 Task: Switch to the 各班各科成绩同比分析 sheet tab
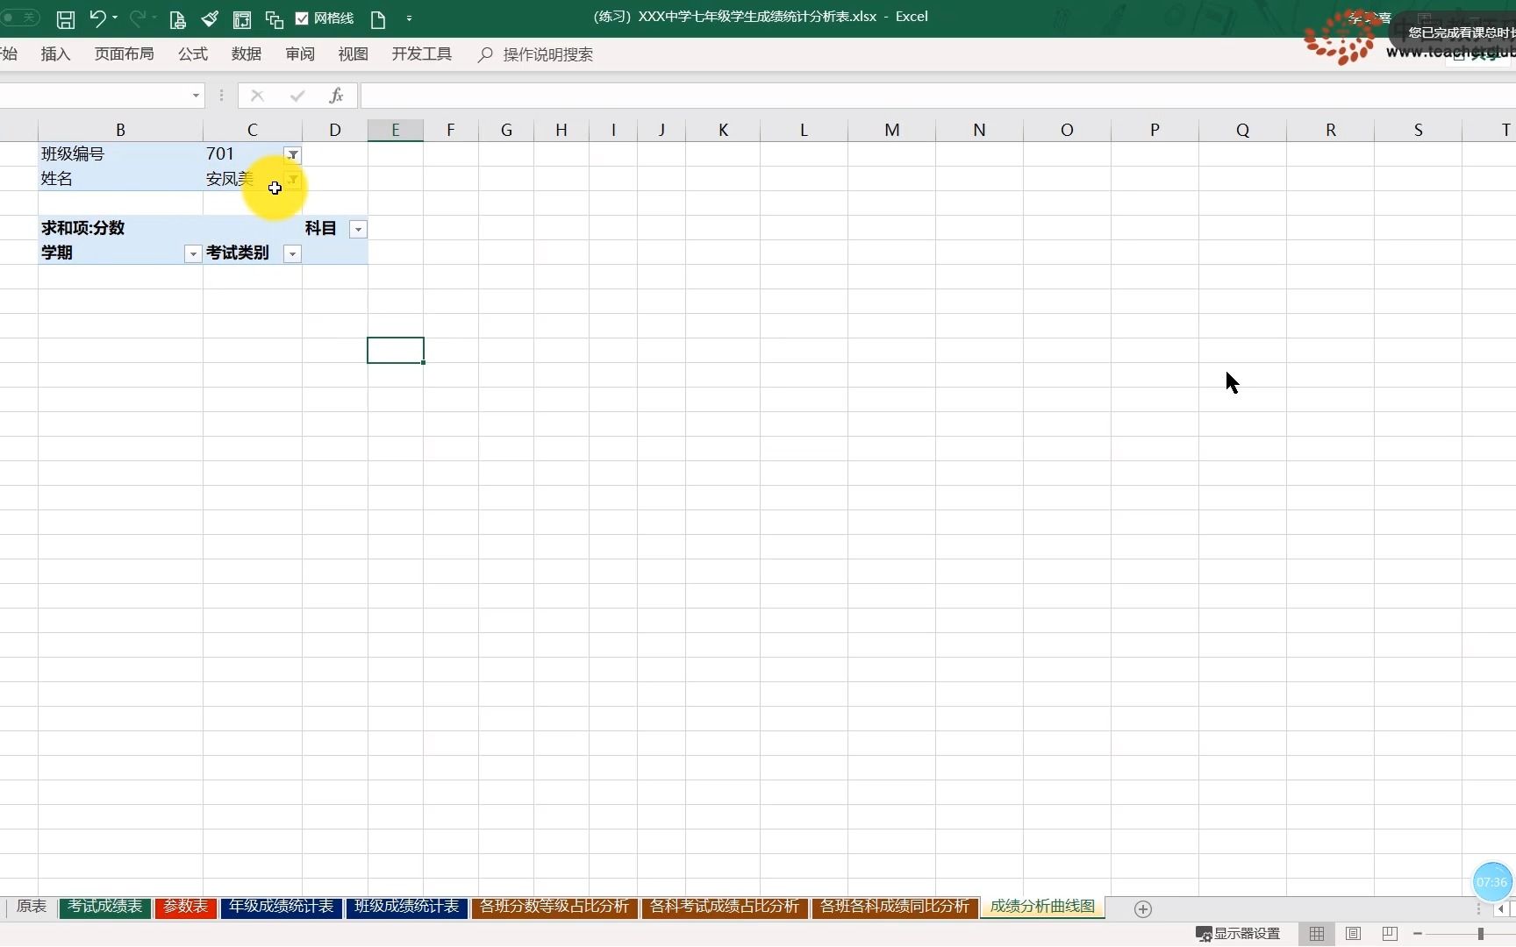(895, 907)
